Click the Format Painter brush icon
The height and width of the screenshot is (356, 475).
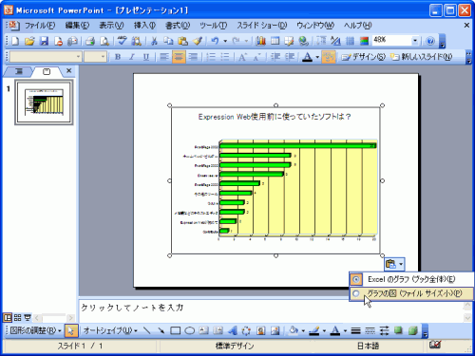coord(198,41)
